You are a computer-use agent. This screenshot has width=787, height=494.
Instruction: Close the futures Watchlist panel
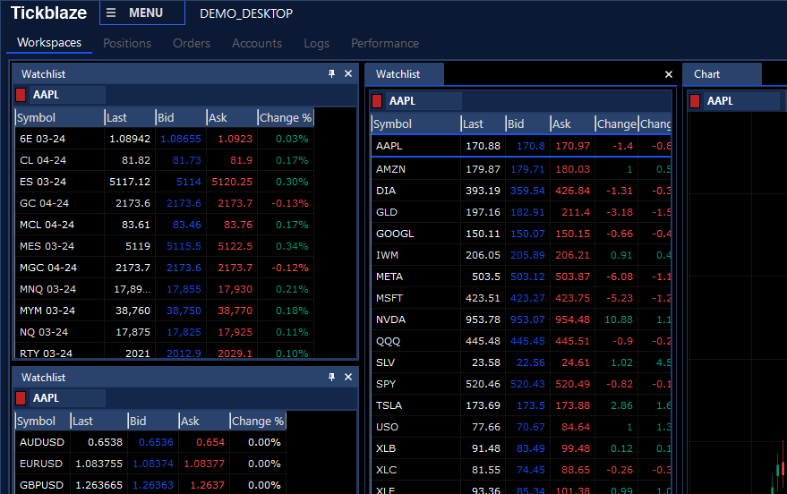pos(348,74)
